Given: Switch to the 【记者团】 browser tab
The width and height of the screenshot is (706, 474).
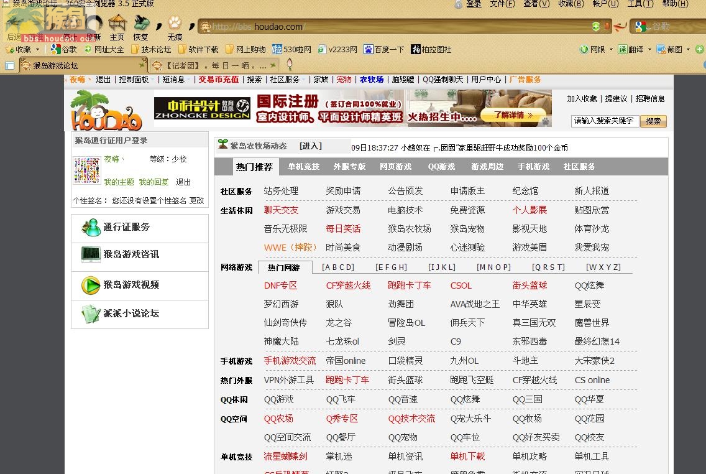Looking at the screenshot, I should click(213, 66).
